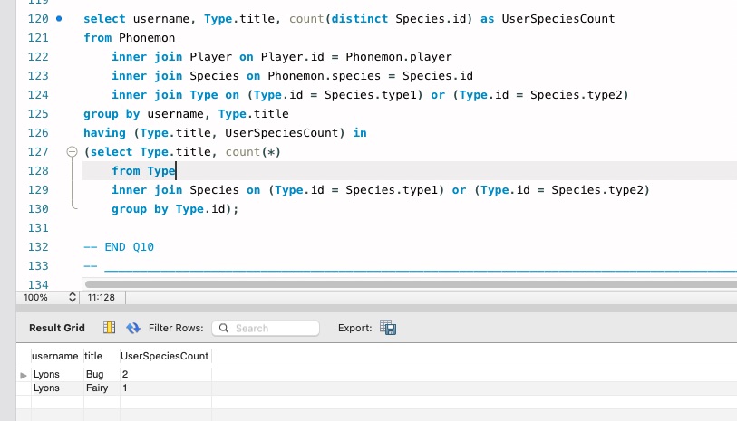Screen dimensions: 737x421
Task: Toggle wrap cell content icon in Result Grid
Action: 110,328
